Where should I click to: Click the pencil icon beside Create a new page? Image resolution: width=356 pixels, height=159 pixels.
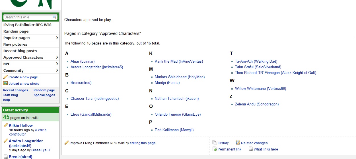(5, 77)
